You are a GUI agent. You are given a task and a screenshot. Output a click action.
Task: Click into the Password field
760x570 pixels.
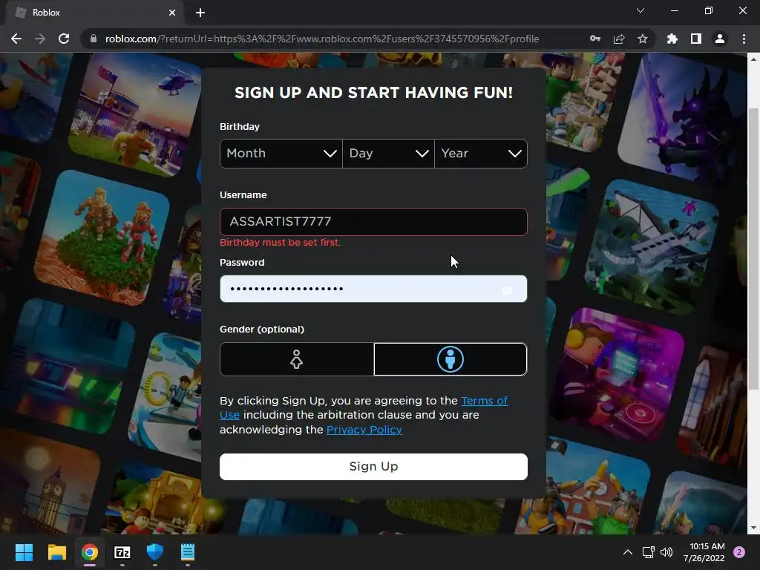pyautogui.click(x=373, y=289)
